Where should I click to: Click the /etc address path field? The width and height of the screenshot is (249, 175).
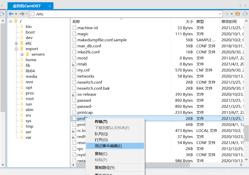(126, 14)
